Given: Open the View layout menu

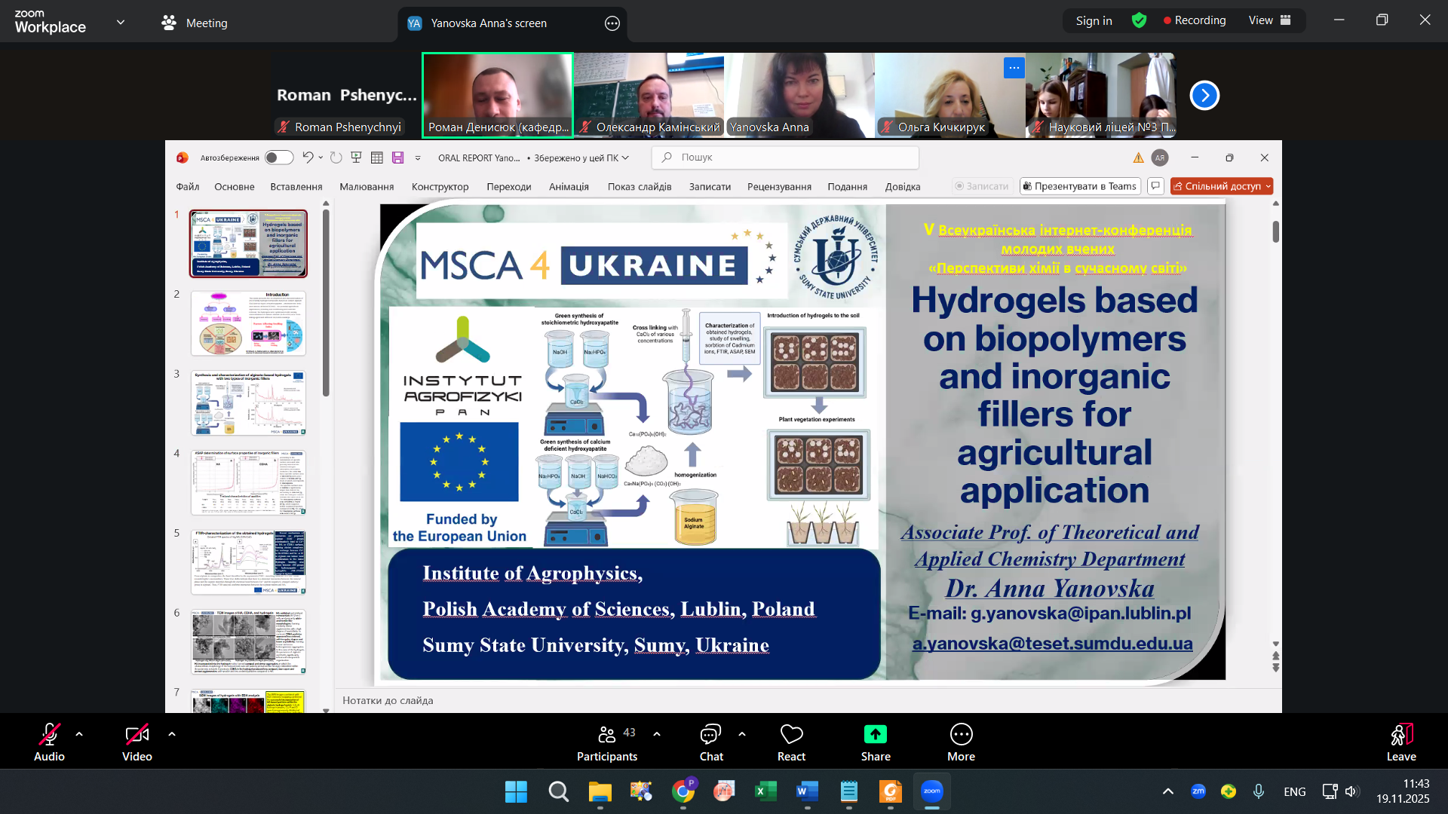Looking at the screenshot, I should click(x=1269, y=20).
